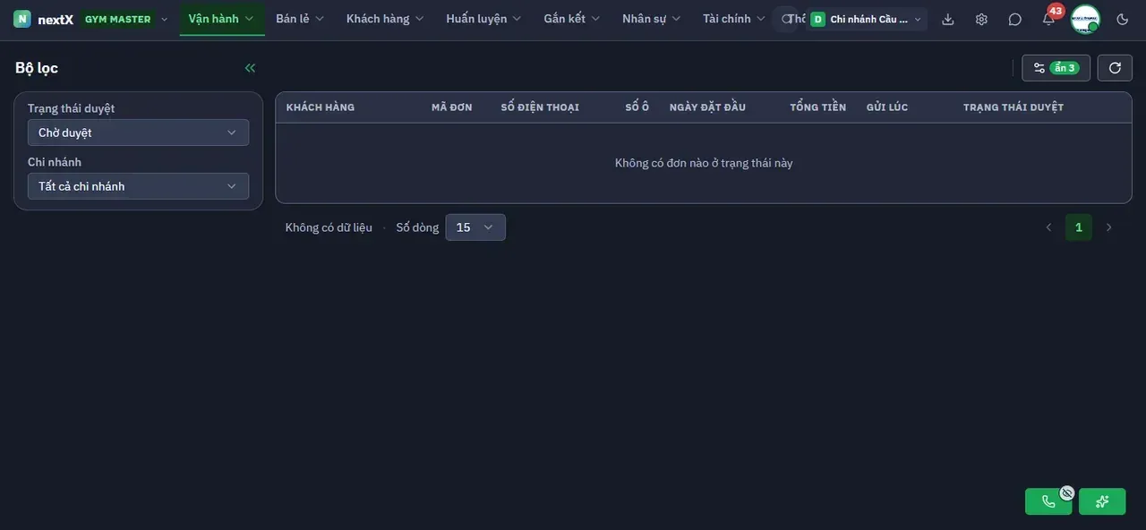Go to next page arrow
This screenshot has width=1146, height=530.
click(x=1109, y=227)
